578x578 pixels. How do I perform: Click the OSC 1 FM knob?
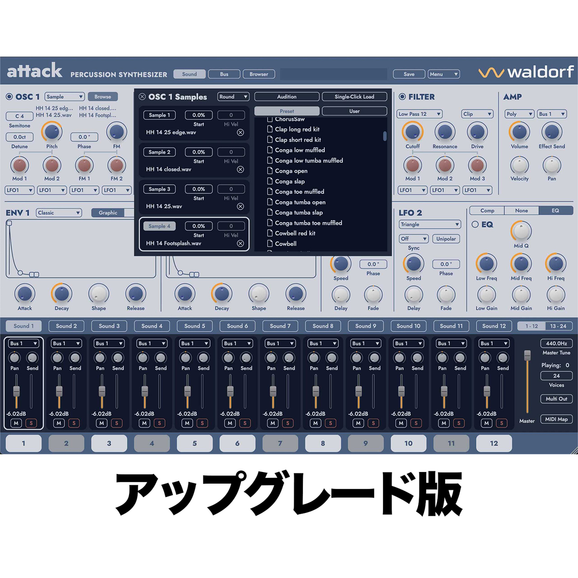pyautogui.click(x=117, y=131)
